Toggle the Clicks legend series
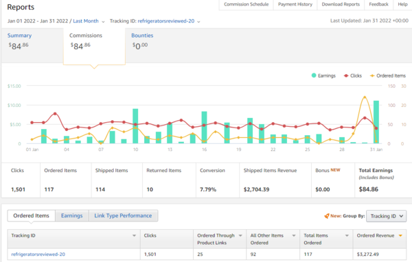This screenshot has width=412, height=262. click(353, 75)
